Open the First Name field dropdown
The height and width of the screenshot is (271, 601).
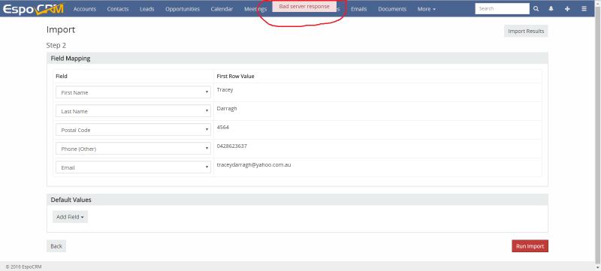133,92
